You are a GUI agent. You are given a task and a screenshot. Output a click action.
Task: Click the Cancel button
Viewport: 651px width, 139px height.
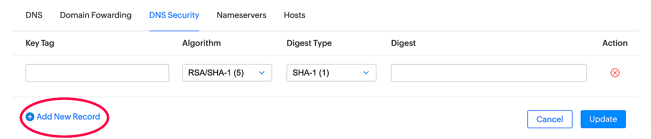[550, 119]
